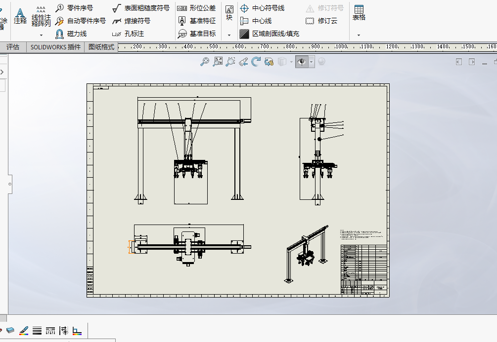Activate the Zoom to Area magnifier
Viewport: 497px width, 342px height.
pyautogui.click(x=230, y=61)
